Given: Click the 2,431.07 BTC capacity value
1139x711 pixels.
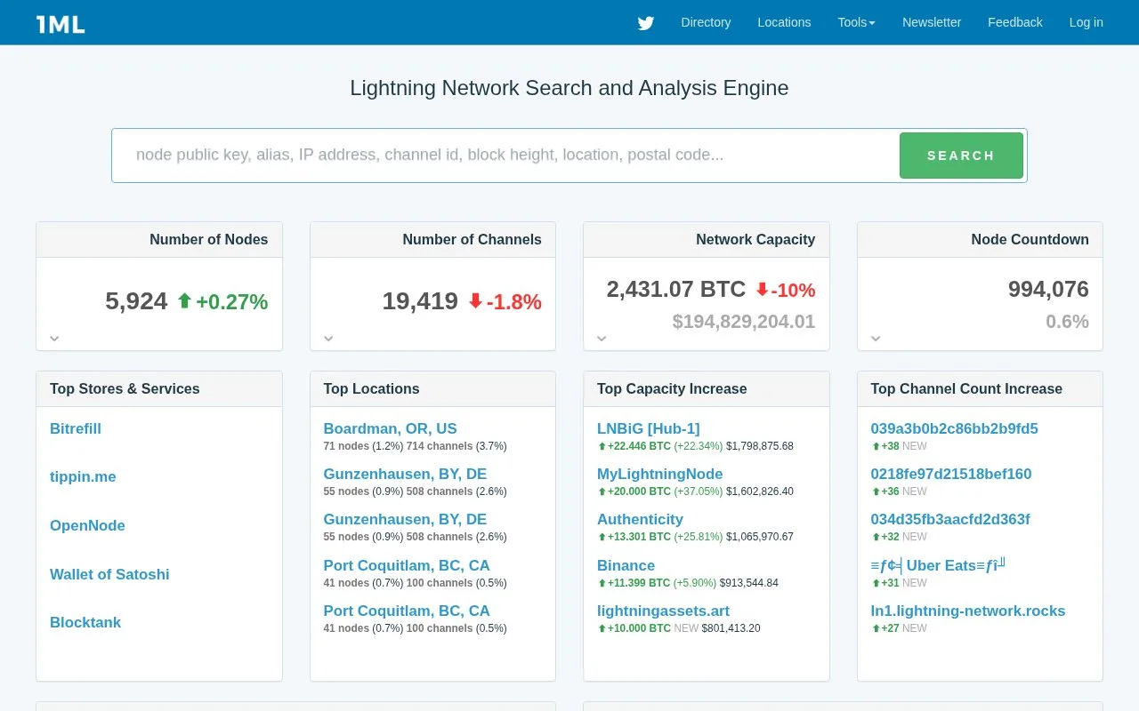Looking at the screenshot, I should click(676, 289).
